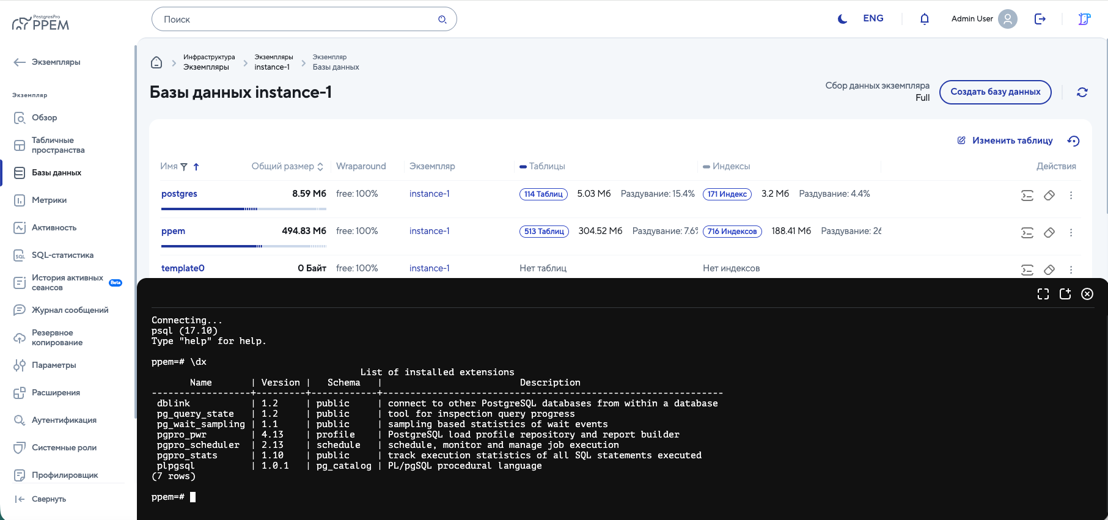Image resolution: width=1108 pixels, height=520 pixels.
Task: Open psql console for ppem row
Action: pyautogui.click(x=1027, y=233)
